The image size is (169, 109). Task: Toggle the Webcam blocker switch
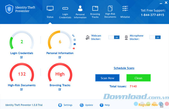[114, 37]
